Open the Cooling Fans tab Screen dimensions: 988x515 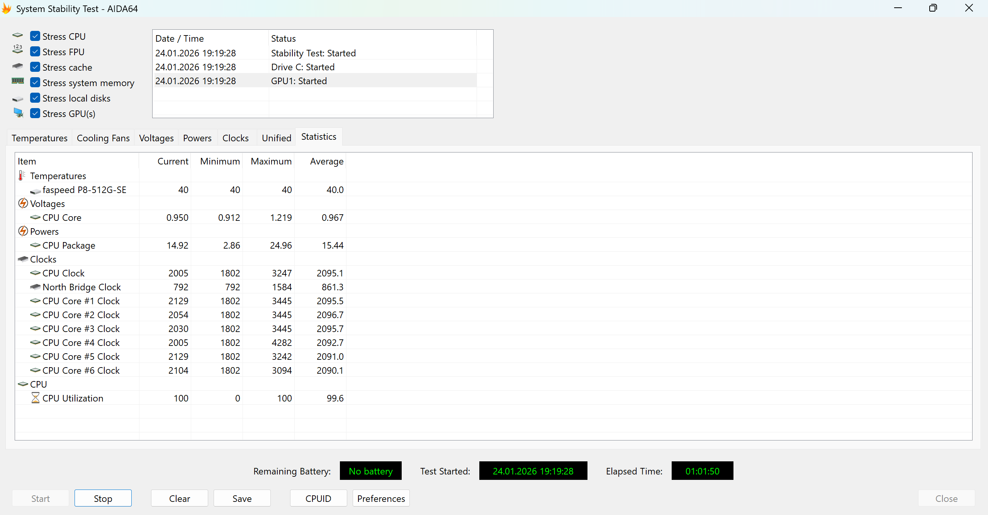point(103,138)
